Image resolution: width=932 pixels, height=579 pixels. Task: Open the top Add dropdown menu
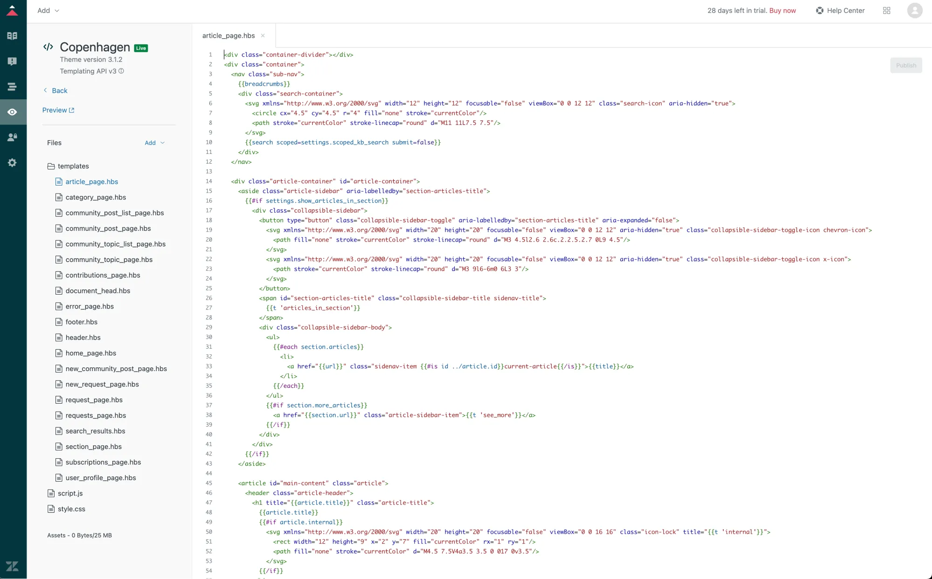(x=48, y=11)
